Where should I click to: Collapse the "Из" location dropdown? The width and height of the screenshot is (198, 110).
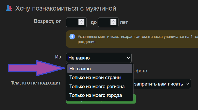(x=99, y=58)
